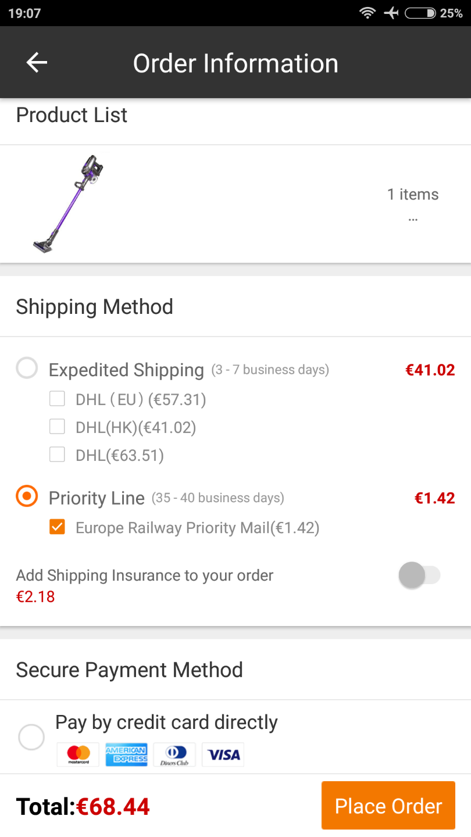Tap the Visa card logo
471x837 pixels.
(x=223, y=754)
